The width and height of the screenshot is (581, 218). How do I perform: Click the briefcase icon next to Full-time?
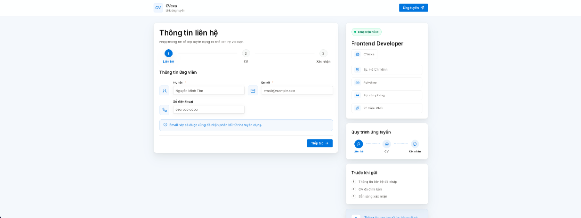click(x=357, y=82)
